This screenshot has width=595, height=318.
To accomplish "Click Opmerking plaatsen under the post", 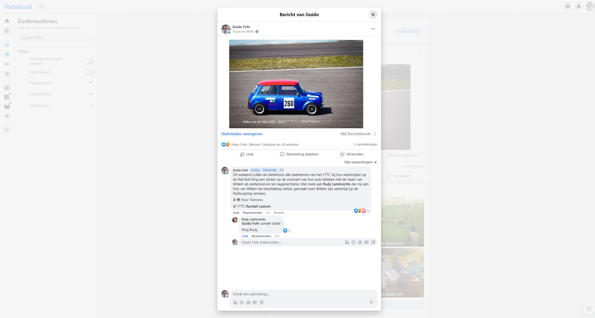I will [299, 154].
